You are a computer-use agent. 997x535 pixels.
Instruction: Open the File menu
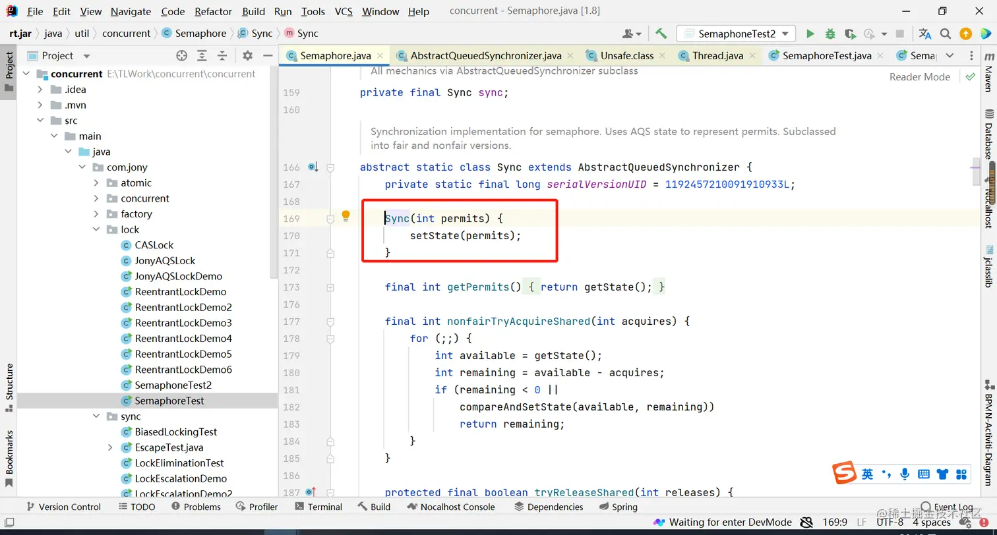[35, 11]
